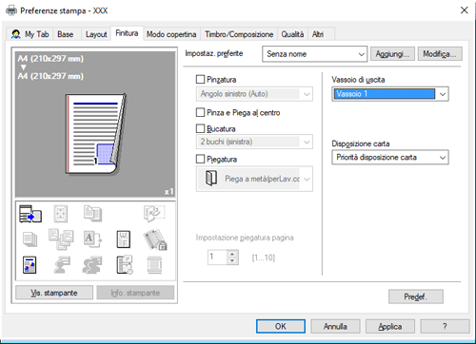Click the Aggiungi... button
This screenshot has height=344, width=476.
click(392, 54)
